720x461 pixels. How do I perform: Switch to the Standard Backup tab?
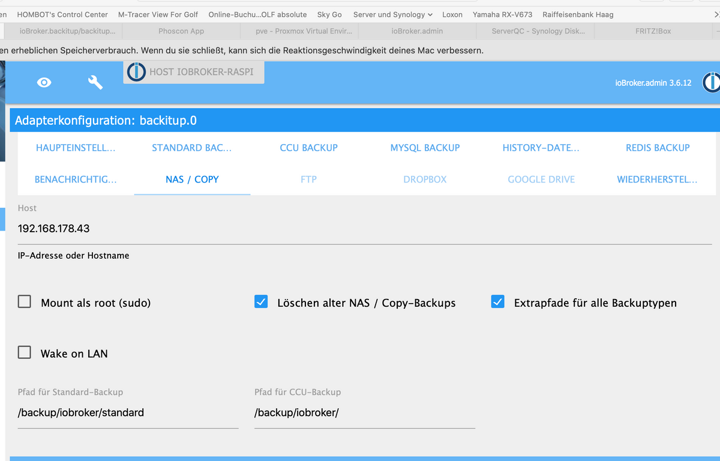coord(192,148)
